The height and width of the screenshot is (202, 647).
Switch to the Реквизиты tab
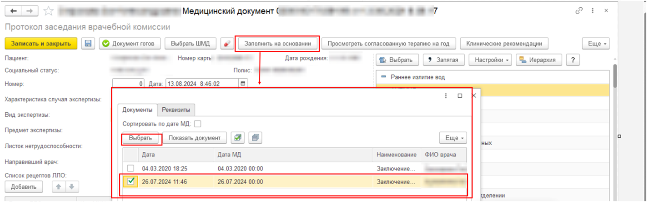176,110
